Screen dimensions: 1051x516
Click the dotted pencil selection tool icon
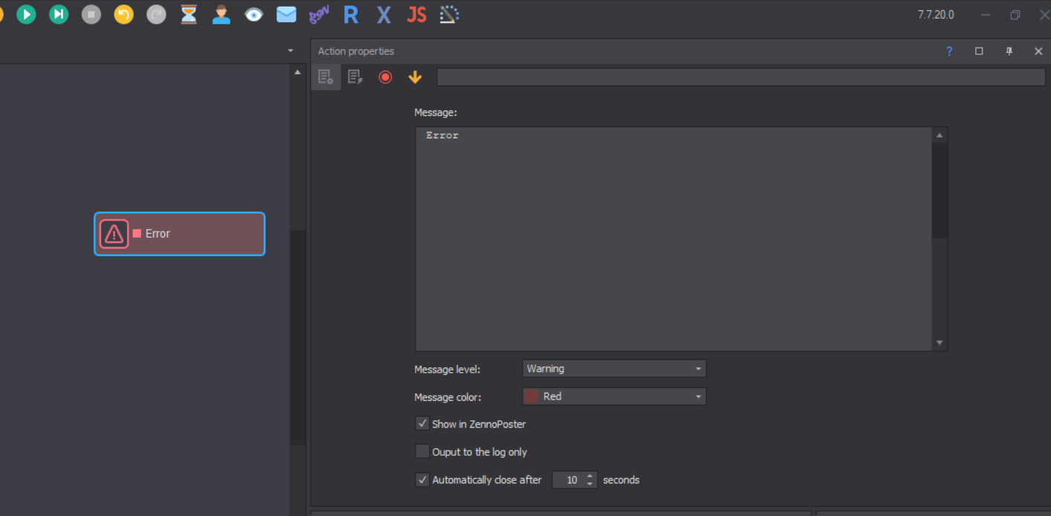pos(449,14)
